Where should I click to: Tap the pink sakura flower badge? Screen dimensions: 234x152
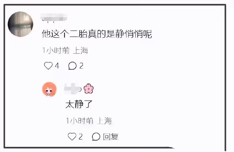point(88,89)
